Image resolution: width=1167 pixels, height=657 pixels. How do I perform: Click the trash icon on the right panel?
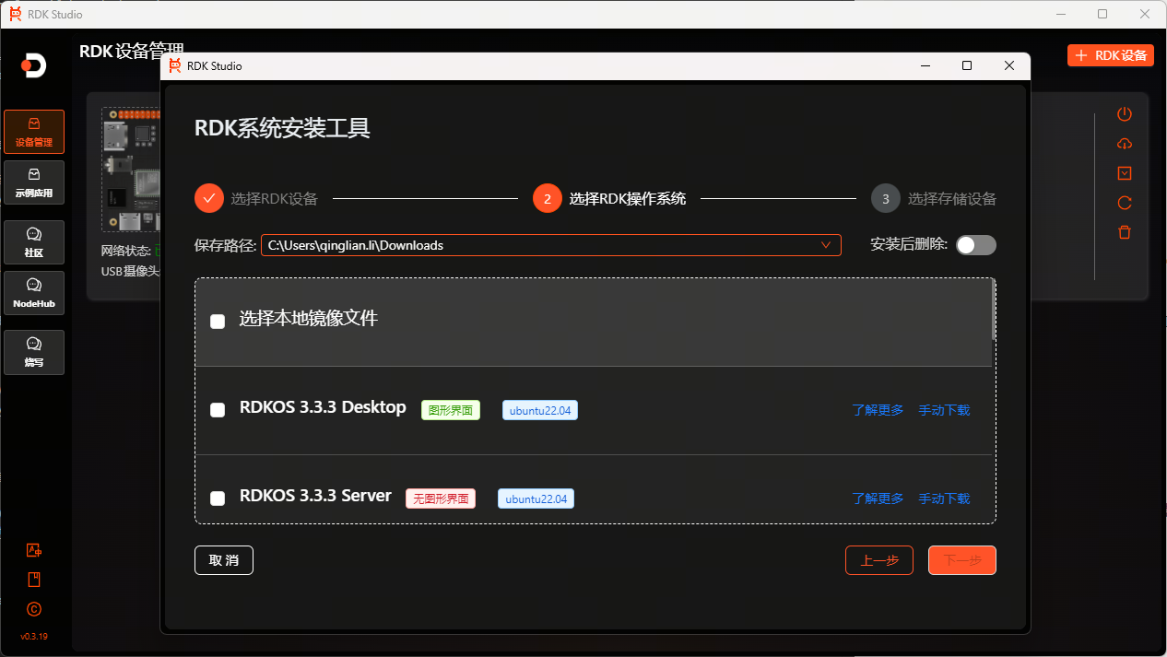tap(1124, 232)
